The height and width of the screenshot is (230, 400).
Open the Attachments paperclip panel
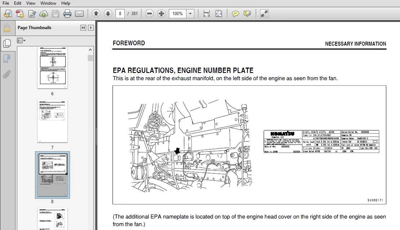[x=7, y=74]
